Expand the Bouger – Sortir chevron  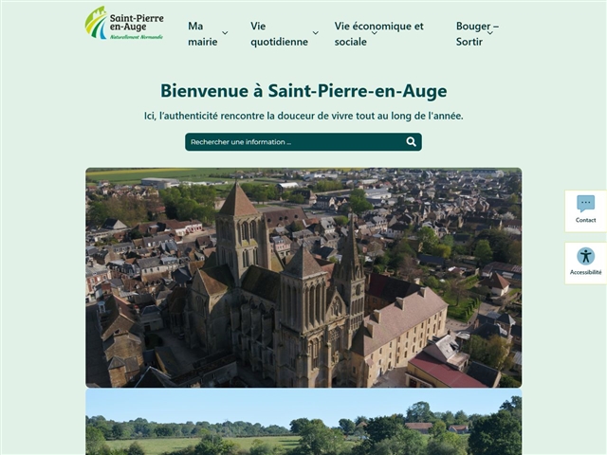click(489, 33)
